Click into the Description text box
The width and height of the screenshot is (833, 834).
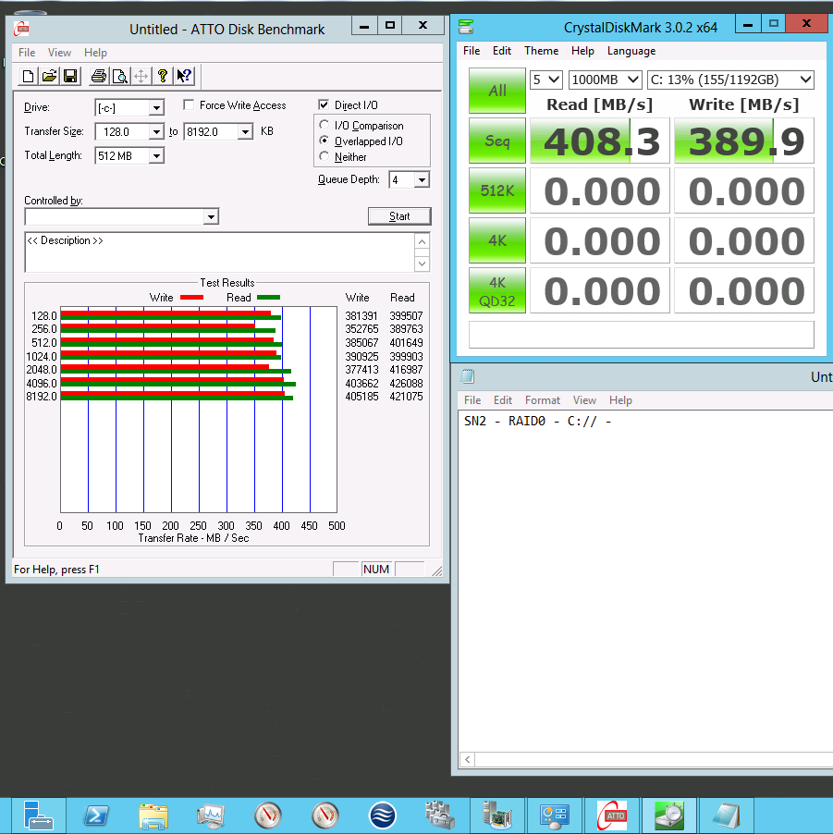[x=220, y=252]
